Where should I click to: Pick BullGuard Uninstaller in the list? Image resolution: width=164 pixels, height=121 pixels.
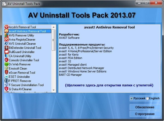pyautogui.click(x=28, y=52)
